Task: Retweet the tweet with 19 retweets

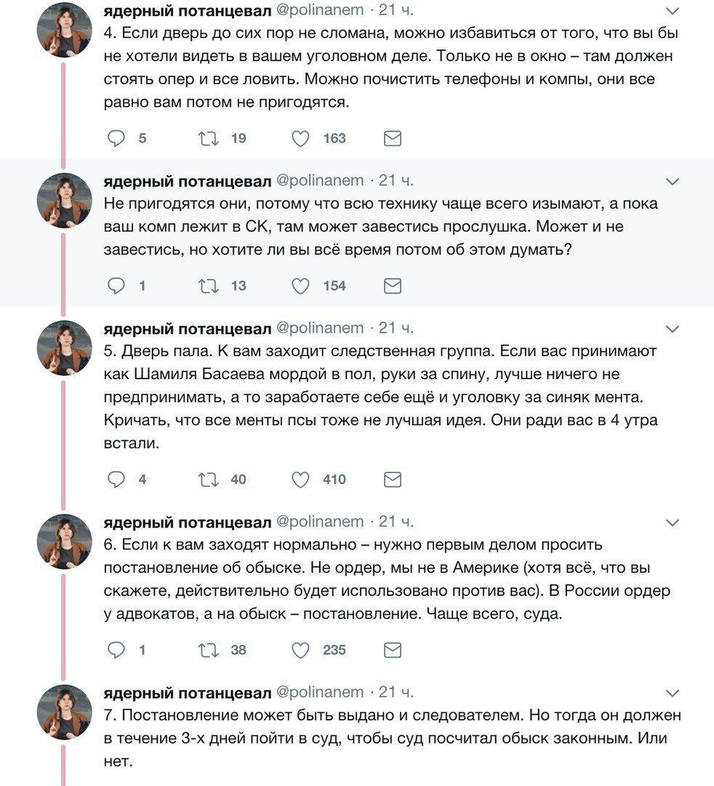Action: (209, 138)
